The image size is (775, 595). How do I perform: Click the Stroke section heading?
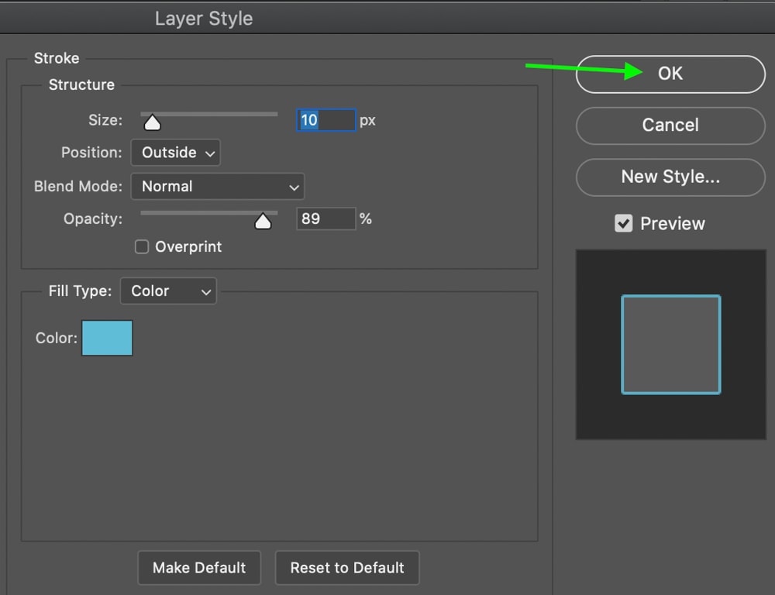coord(57,58)
